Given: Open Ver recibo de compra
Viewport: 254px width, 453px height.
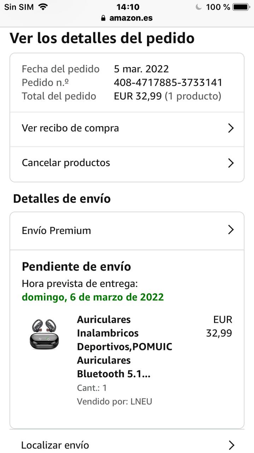Looking at the screenshot, I should 70,128.
